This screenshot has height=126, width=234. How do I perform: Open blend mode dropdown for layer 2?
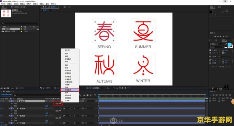pos(66,108)
